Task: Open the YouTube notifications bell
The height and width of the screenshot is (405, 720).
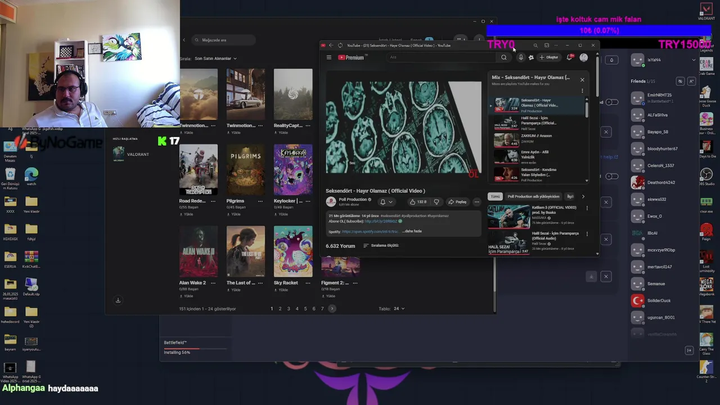Action: (570, 57)
